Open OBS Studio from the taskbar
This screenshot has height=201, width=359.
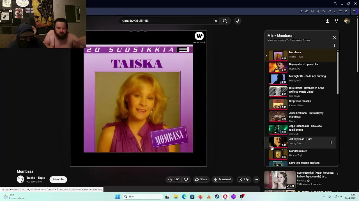click(x=242, y=197)
